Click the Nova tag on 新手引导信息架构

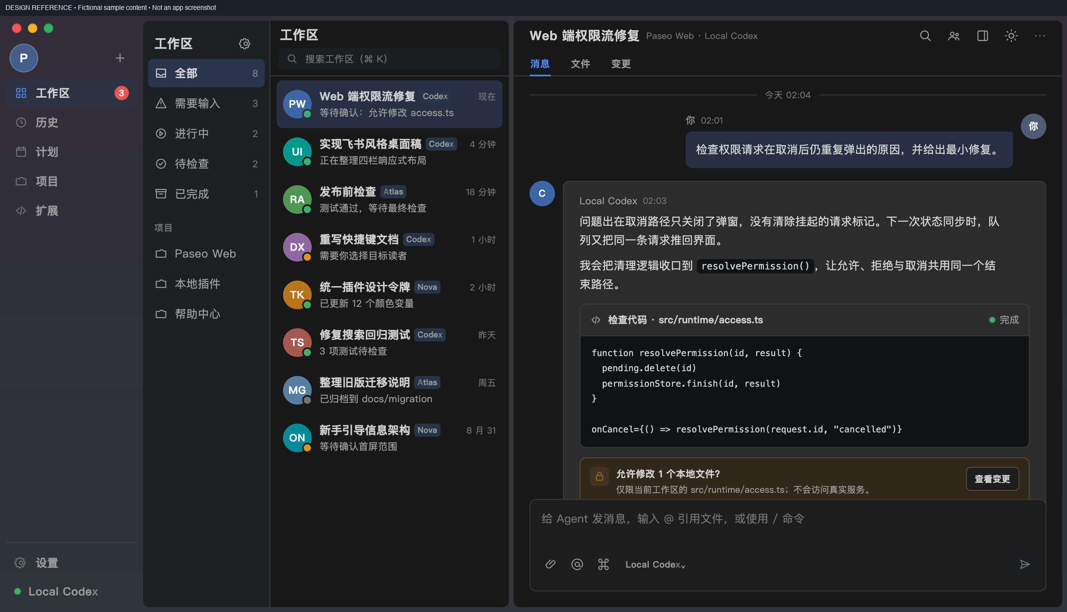click(x=427, y=430)
